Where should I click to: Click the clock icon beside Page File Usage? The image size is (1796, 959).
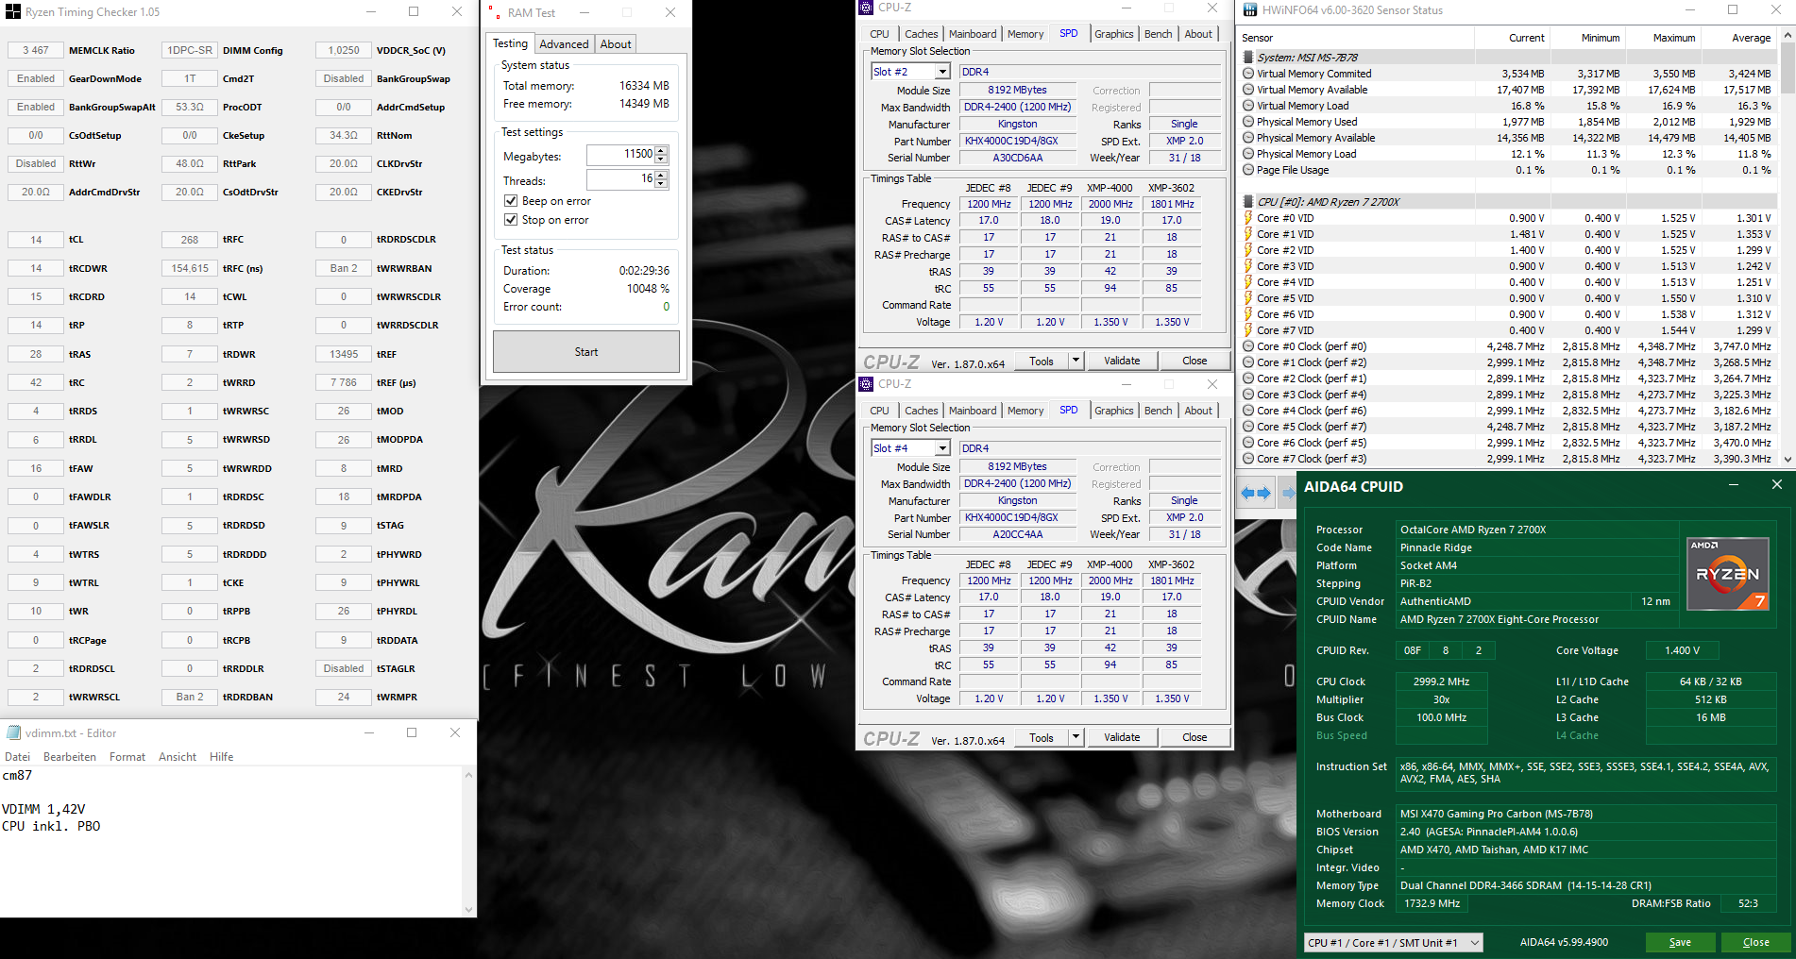click(1248, 170)
